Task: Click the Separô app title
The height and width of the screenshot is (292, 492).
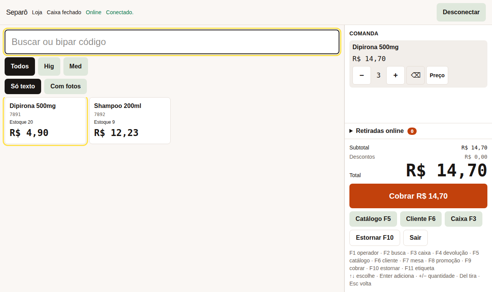Action: [x=17, y=12]
